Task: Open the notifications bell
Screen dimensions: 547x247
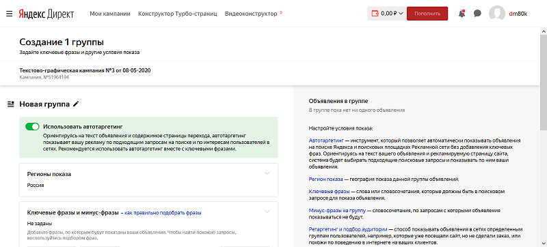Action: 462,14
